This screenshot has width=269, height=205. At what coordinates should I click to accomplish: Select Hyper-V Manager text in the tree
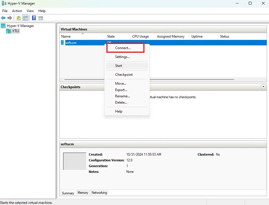tap(20, 26)
